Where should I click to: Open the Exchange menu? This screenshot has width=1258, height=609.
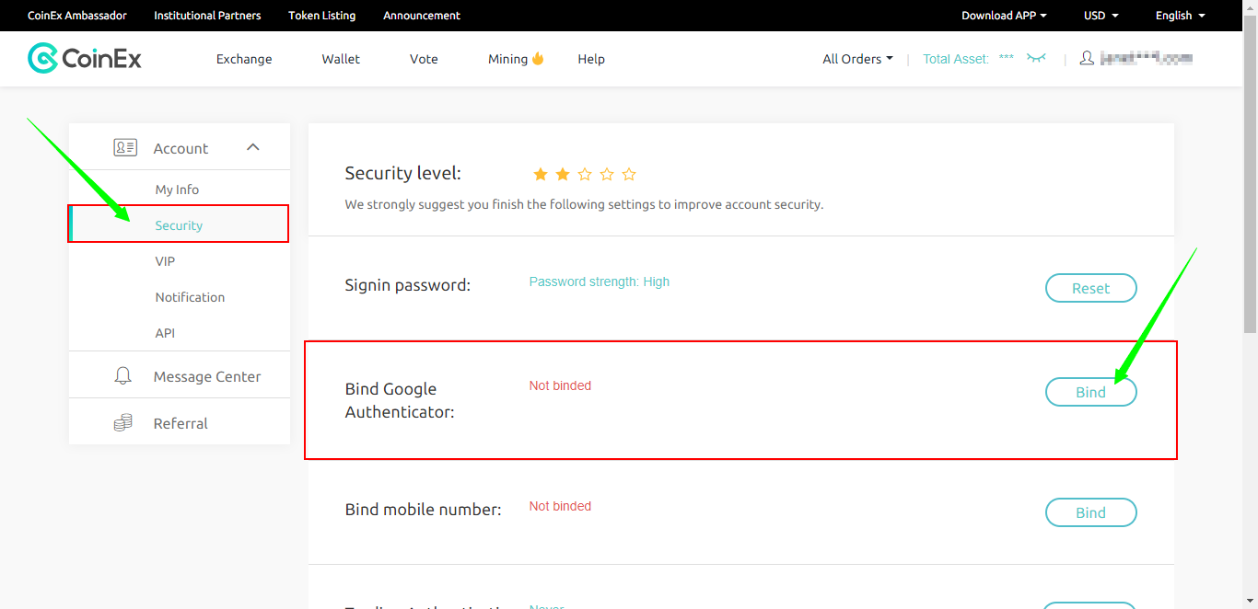244,59
